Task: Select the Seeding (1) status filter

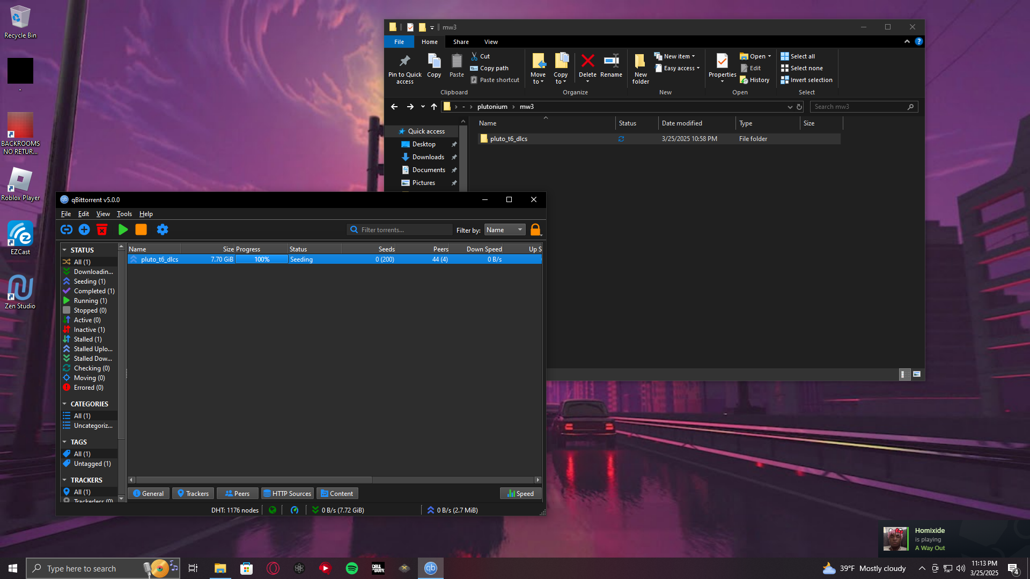Action: [89, 281]
